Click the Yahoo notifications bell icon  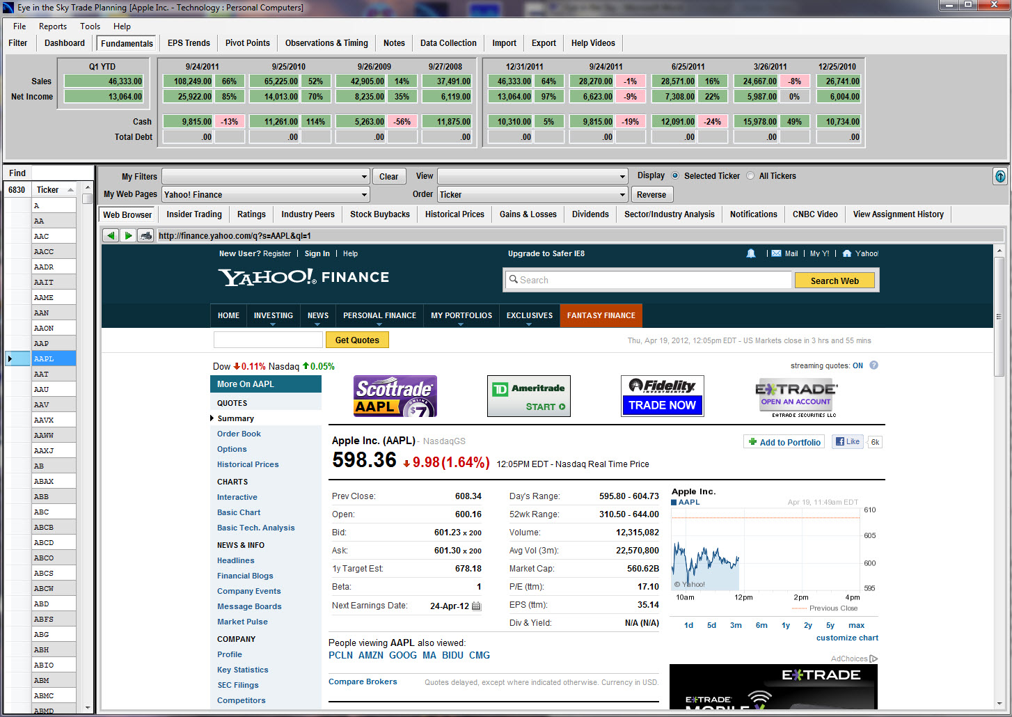[x=751, y=253]
